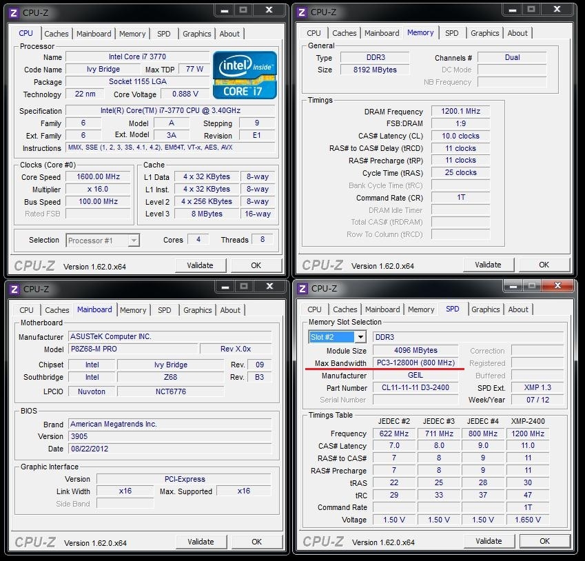The height and width of the screenshot is (561, 585).
Task: Click the CPU-Z logo icon in the Memory window title bar
Action: pos(301,12)
